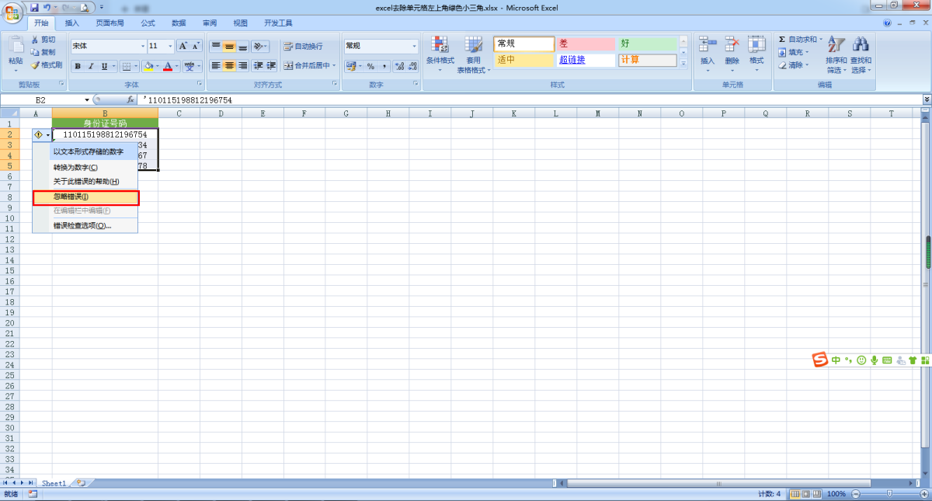The height and width of the screenshot is (501, 932).
Task: Apply Italic formatting
Action: tap(91, 67)
